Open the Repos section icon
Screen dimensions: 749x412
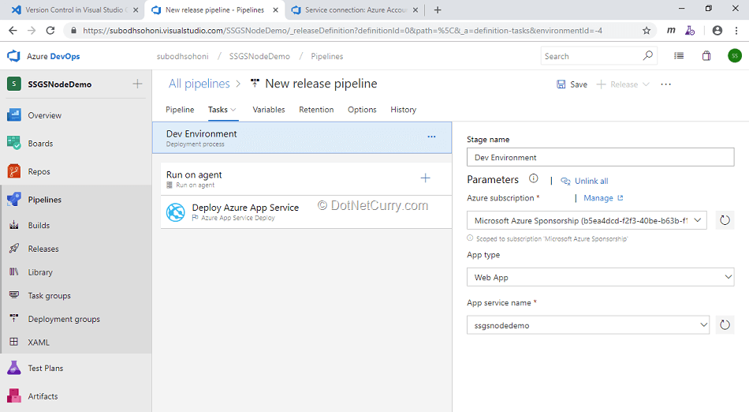pyautogui.click(x=14, y=171)
